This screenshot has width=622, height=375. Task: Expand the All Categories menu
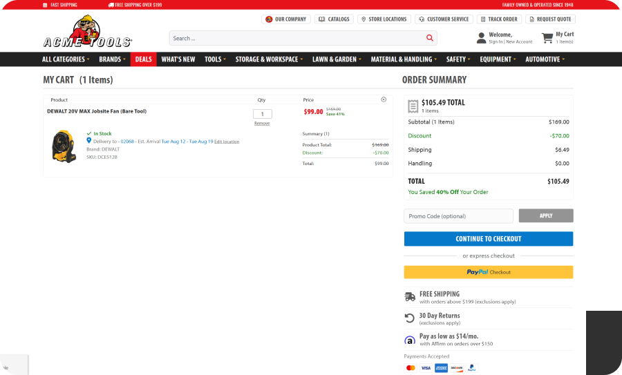[x=66, y=59]
